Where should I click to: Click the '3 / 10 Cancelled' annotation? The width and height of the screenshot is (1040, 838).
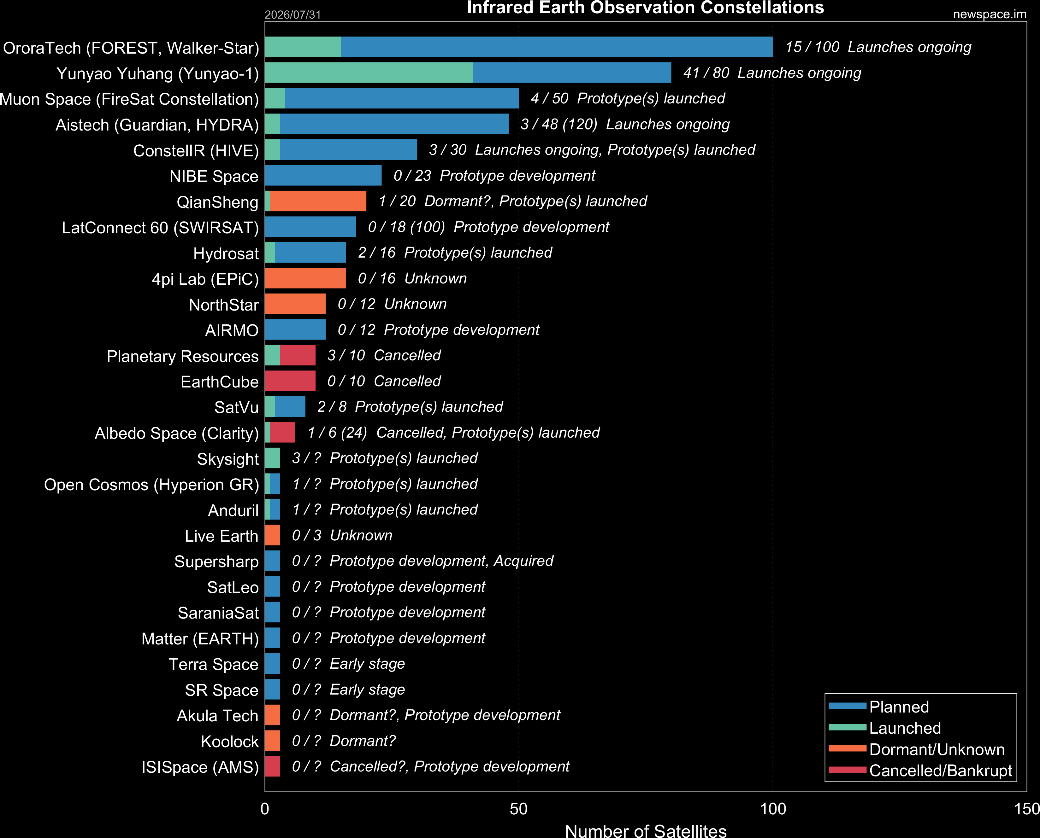click(384, 355)
